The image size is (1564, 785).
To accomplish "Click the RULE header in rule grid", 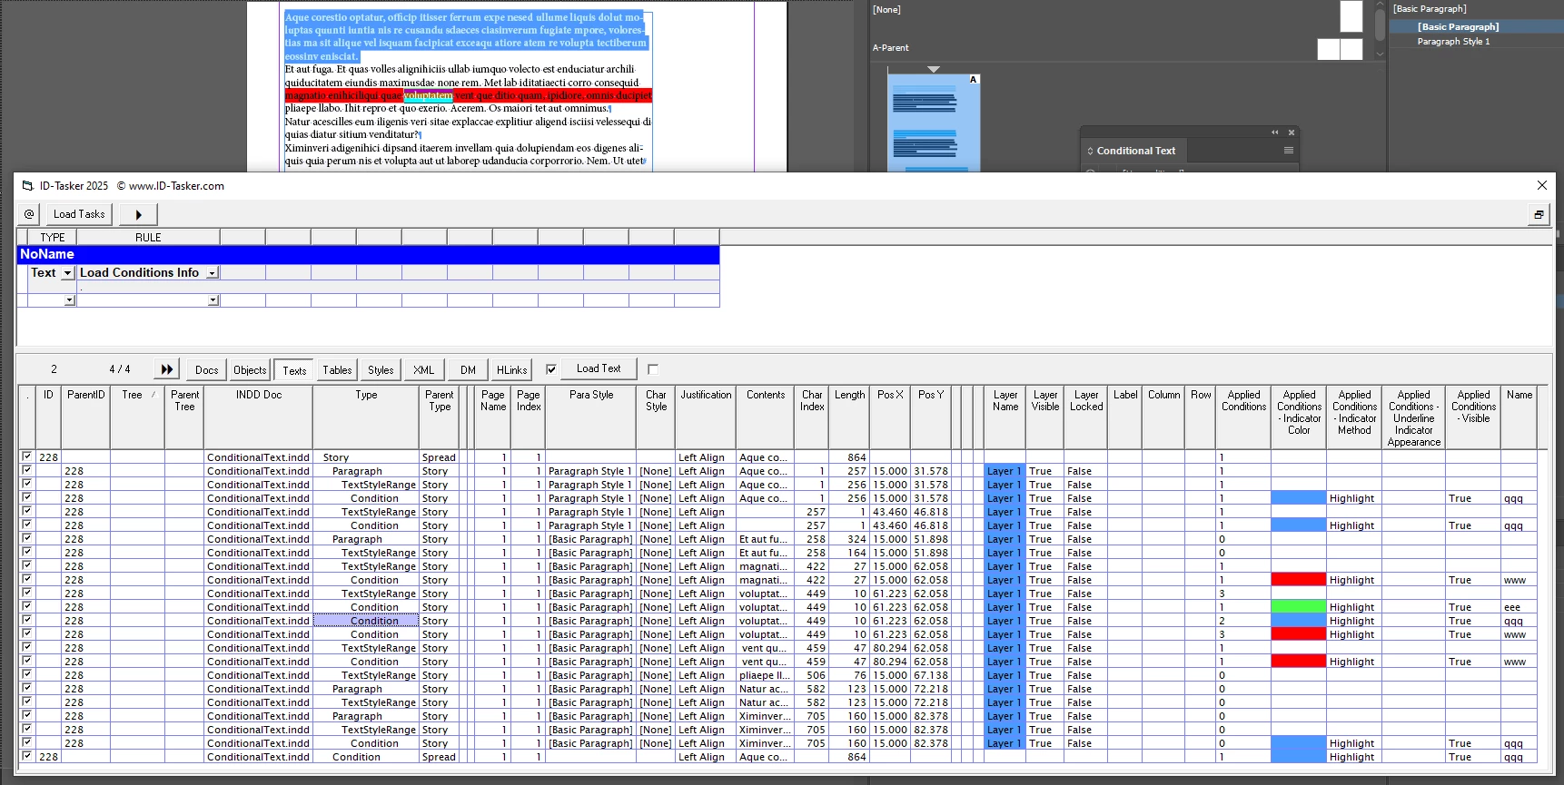I will point(148,237).
